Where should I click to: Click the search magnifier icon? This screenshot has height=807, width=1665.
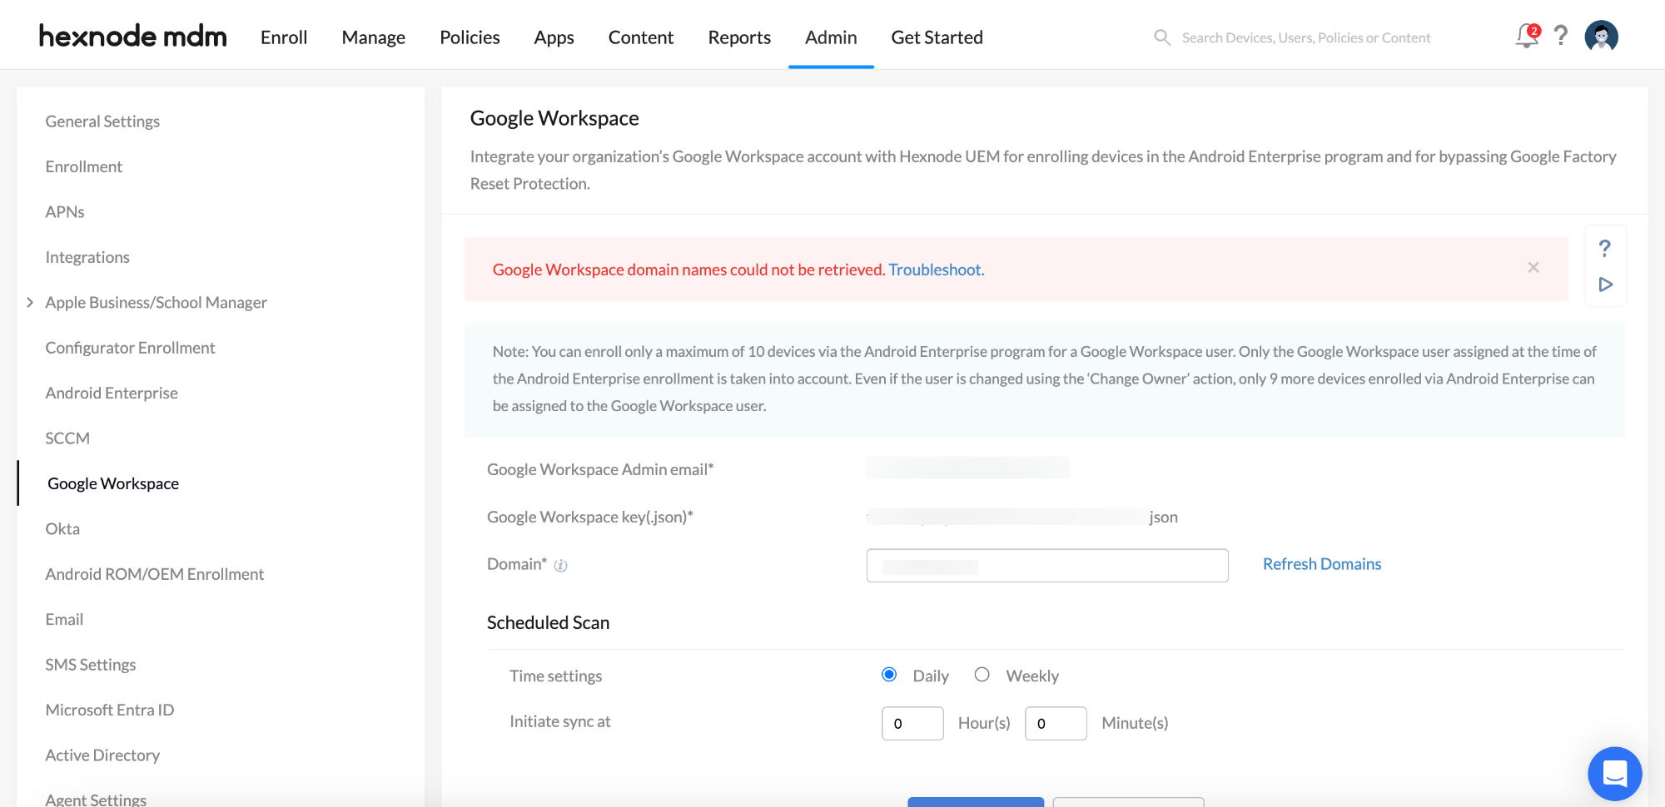coord(1162,37)
